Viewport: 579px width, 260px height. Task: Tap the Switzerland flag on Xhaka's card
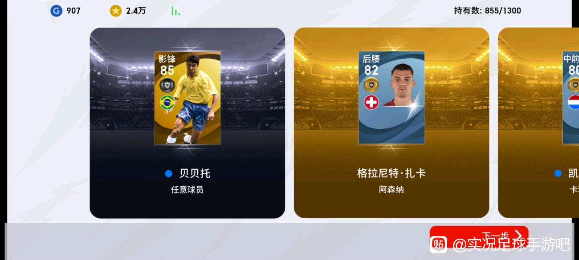coord(371,102)
